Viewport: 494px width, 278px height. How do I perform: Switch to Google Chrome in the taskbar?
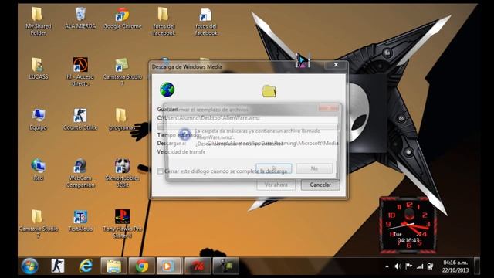point(142,266)
